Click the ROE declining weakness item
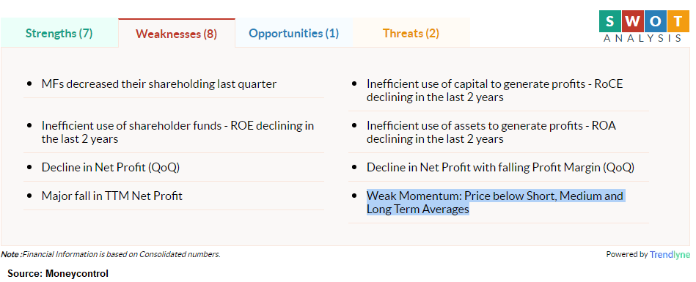Screen dimensions: 696x282 click(x=177, y=132)
